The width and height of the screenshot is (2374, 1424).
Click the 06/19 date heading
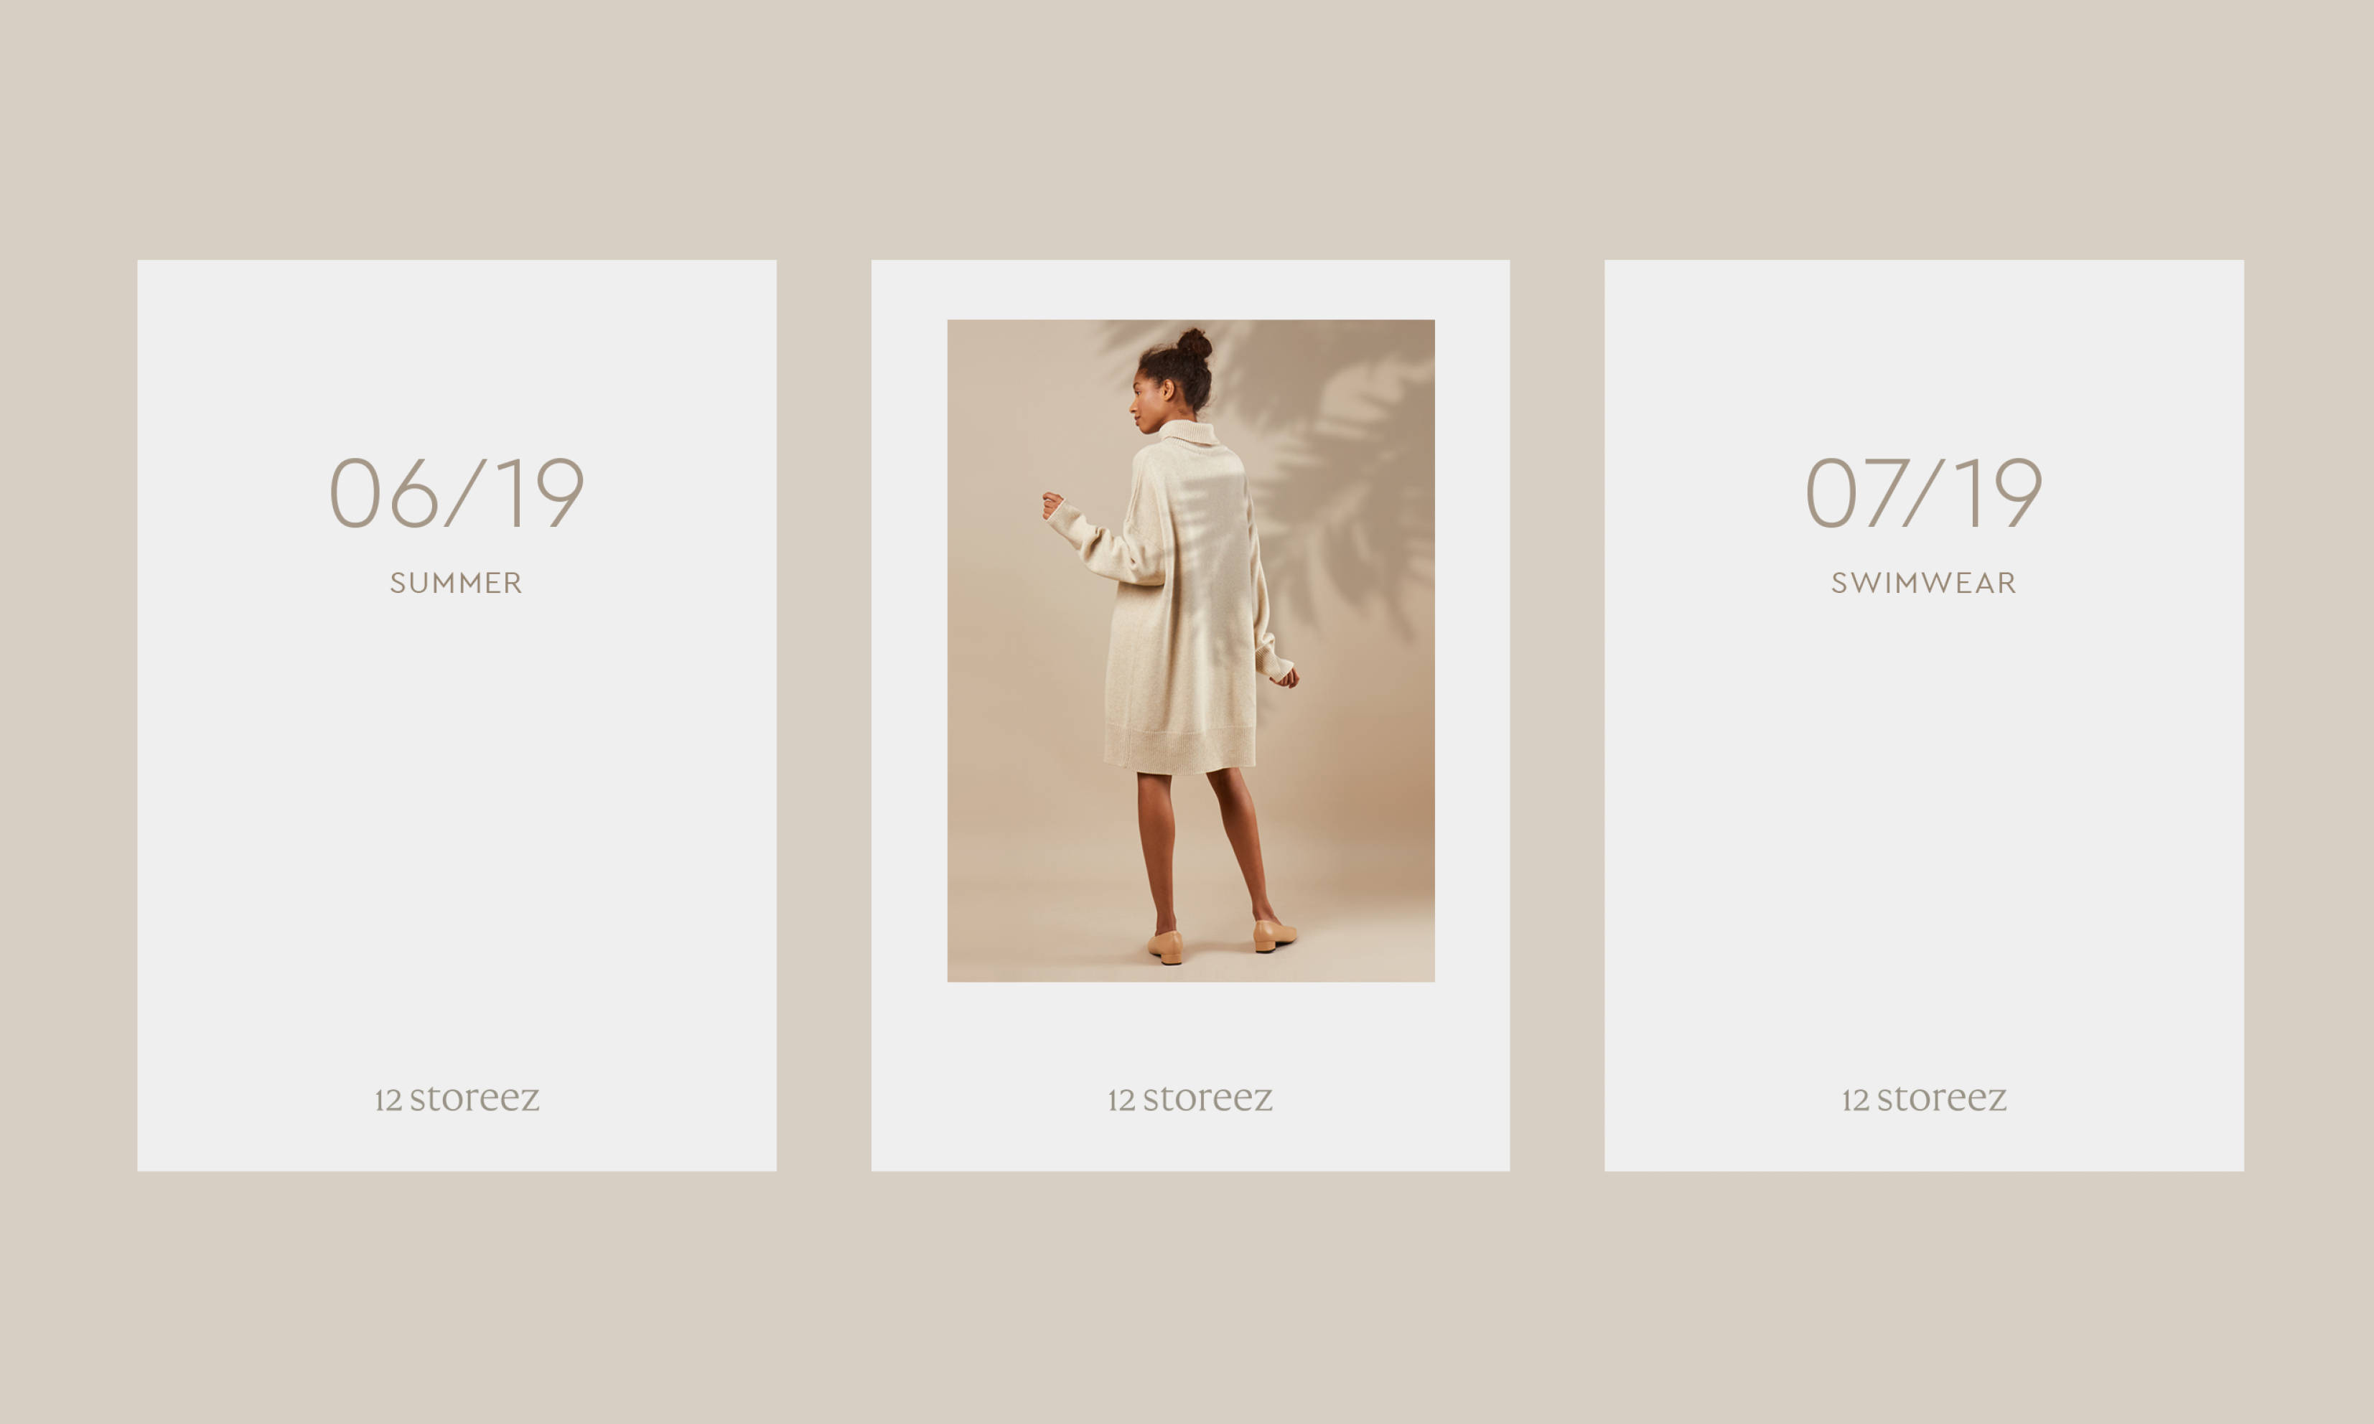click(x=457, y=492)
